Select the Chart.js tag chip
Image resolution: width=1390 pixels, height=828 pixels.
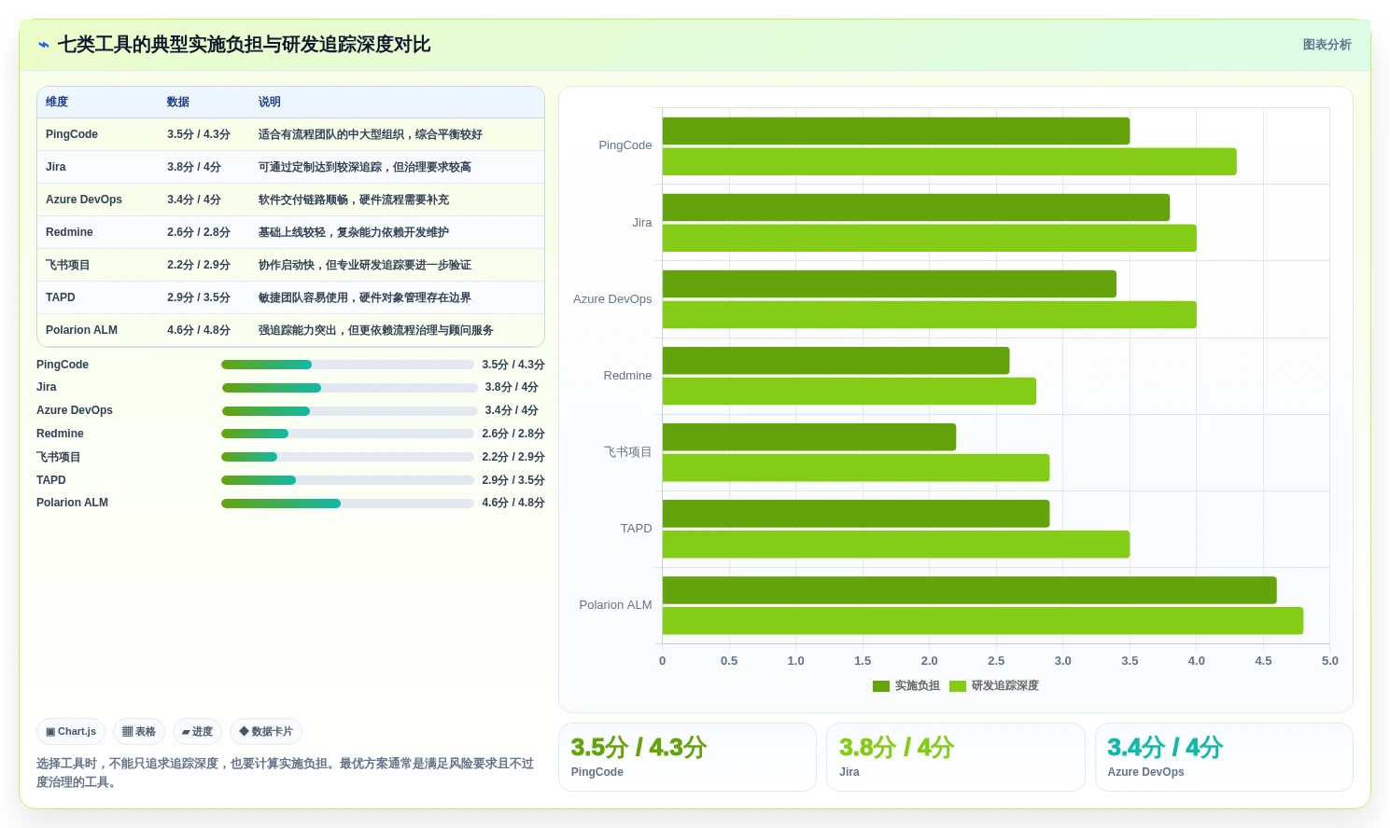tap(71, 732)
